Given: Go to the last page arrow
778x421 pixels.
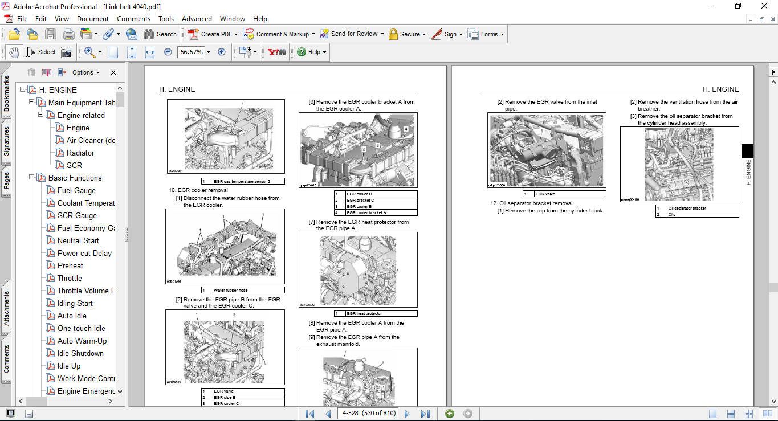Looking at the screenshot, I should 425,414.
